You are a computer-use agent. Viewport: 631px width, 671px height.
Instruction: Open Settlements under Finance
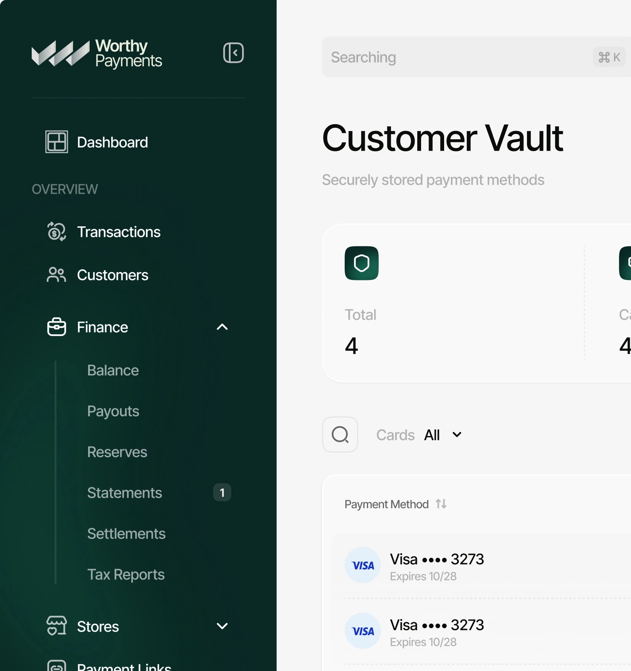tap(126, 534)
